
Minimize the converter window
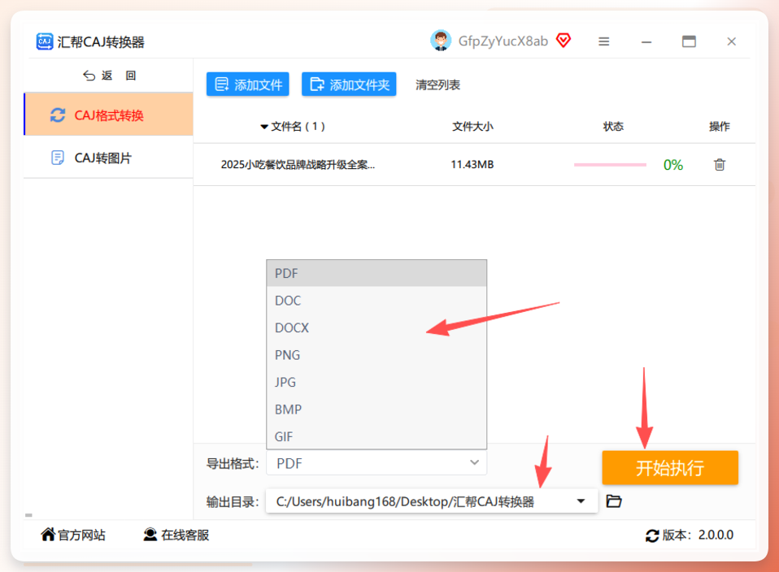click(x=646, y=41)
